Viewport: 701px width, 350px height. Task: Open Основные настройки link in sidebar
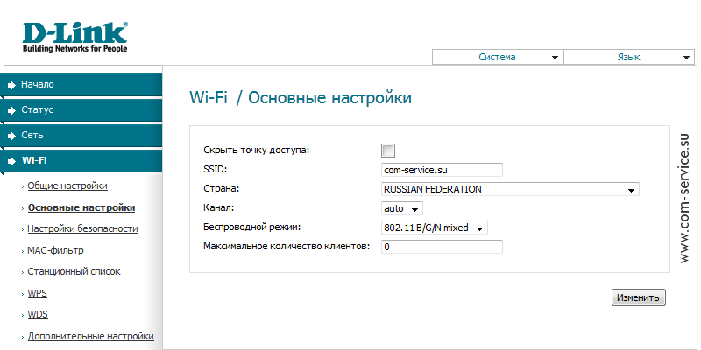pyautogui.click(x=81, y=207)
